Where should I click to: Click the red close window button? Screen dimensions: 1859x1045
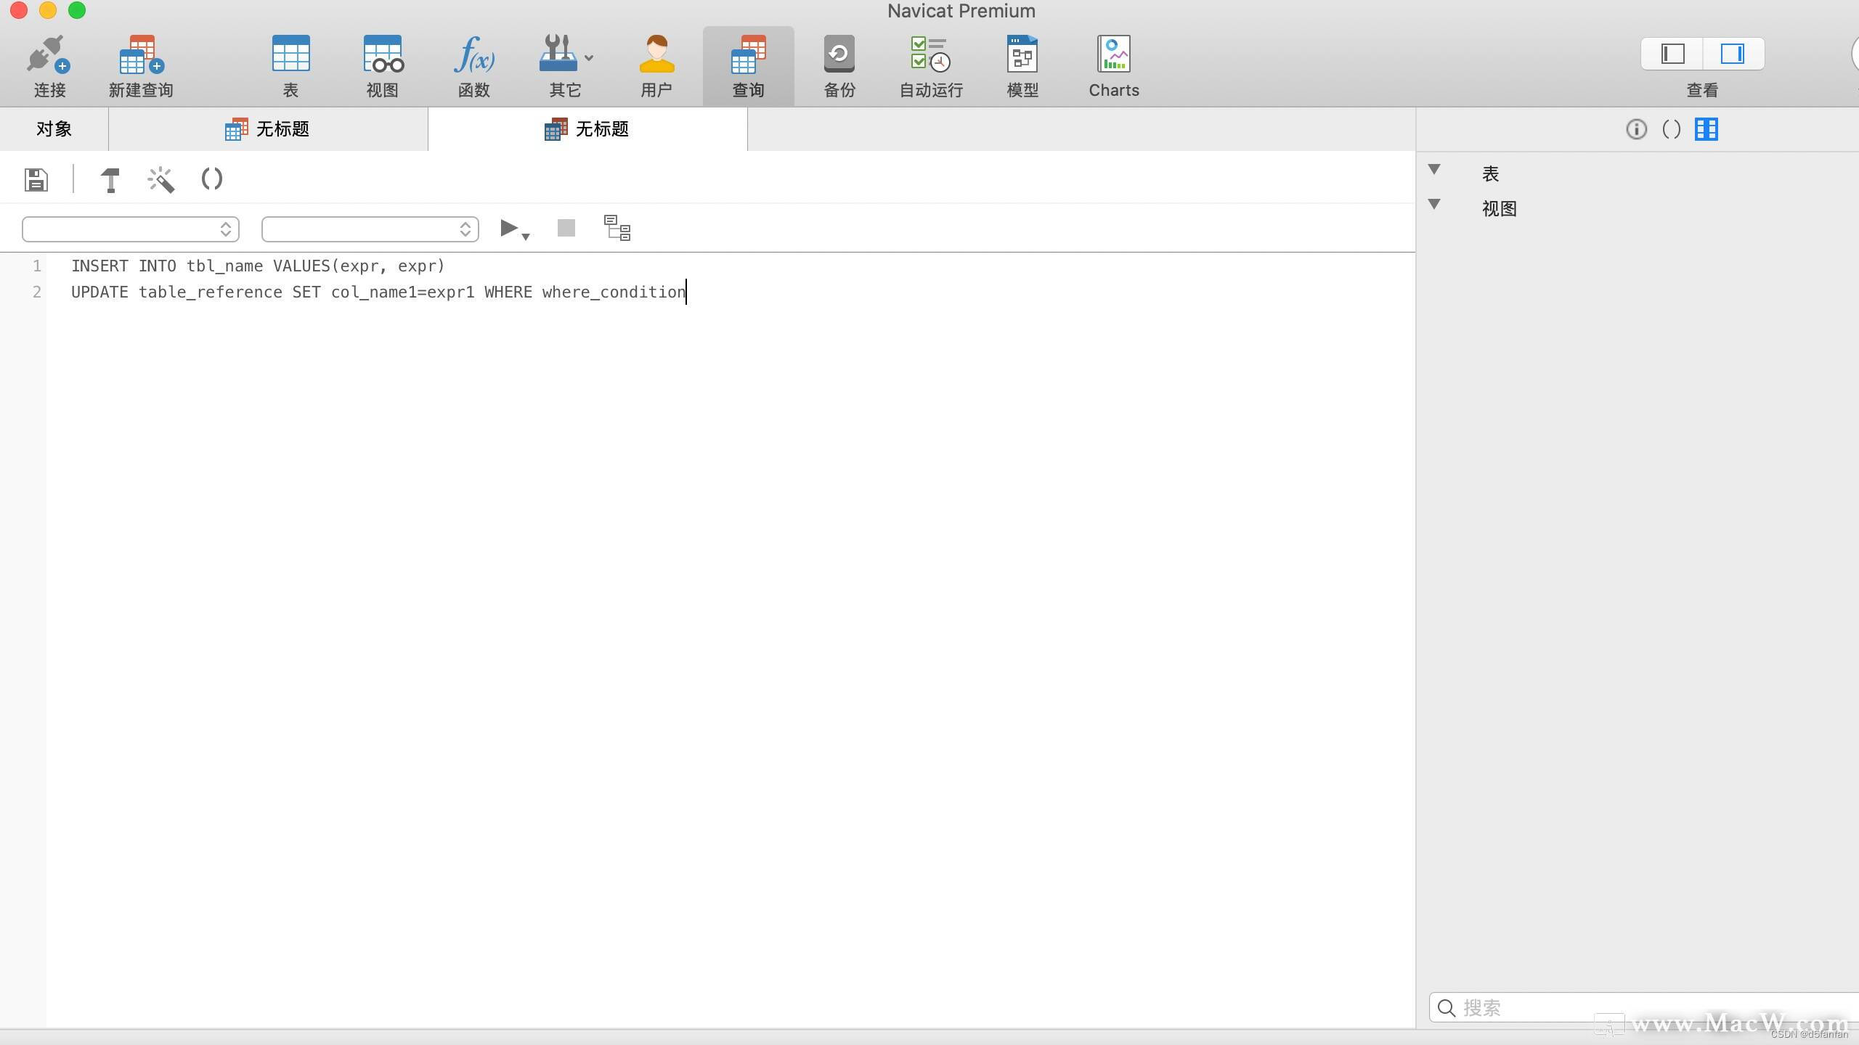[x=19, y=10]
